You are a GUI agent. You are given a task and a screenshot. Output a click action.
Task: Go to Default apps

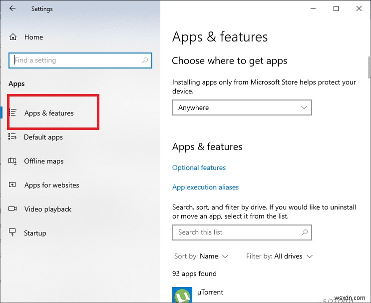(x=43, y=137)
